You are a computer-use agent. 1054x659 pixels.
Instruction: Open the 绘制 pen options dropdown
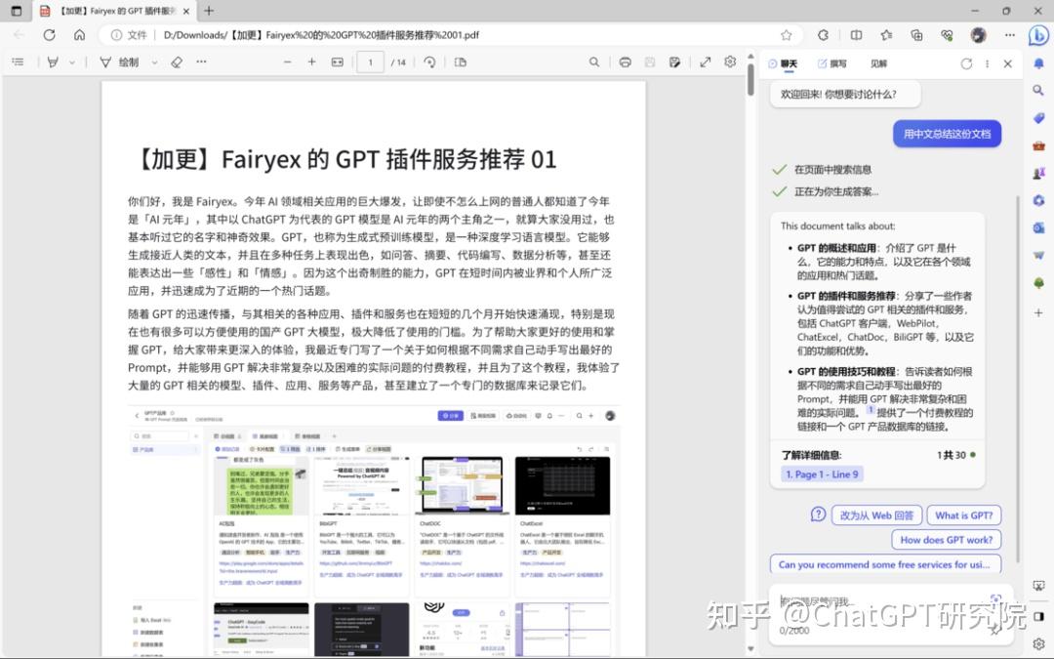click(x=154, y=62)
